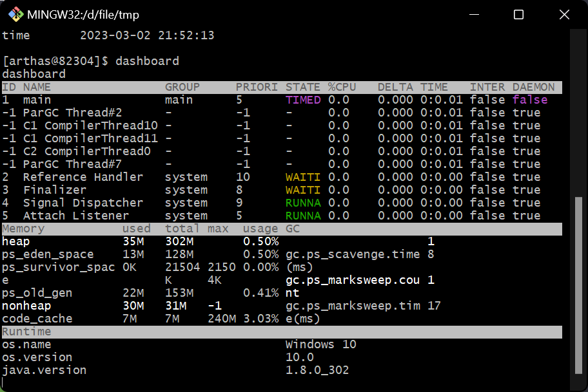
Task: Minimize the MINGW32 terminal window
Action: tap(475, 14)
